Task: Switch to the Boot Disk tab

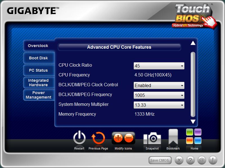Action: [39, 58]
